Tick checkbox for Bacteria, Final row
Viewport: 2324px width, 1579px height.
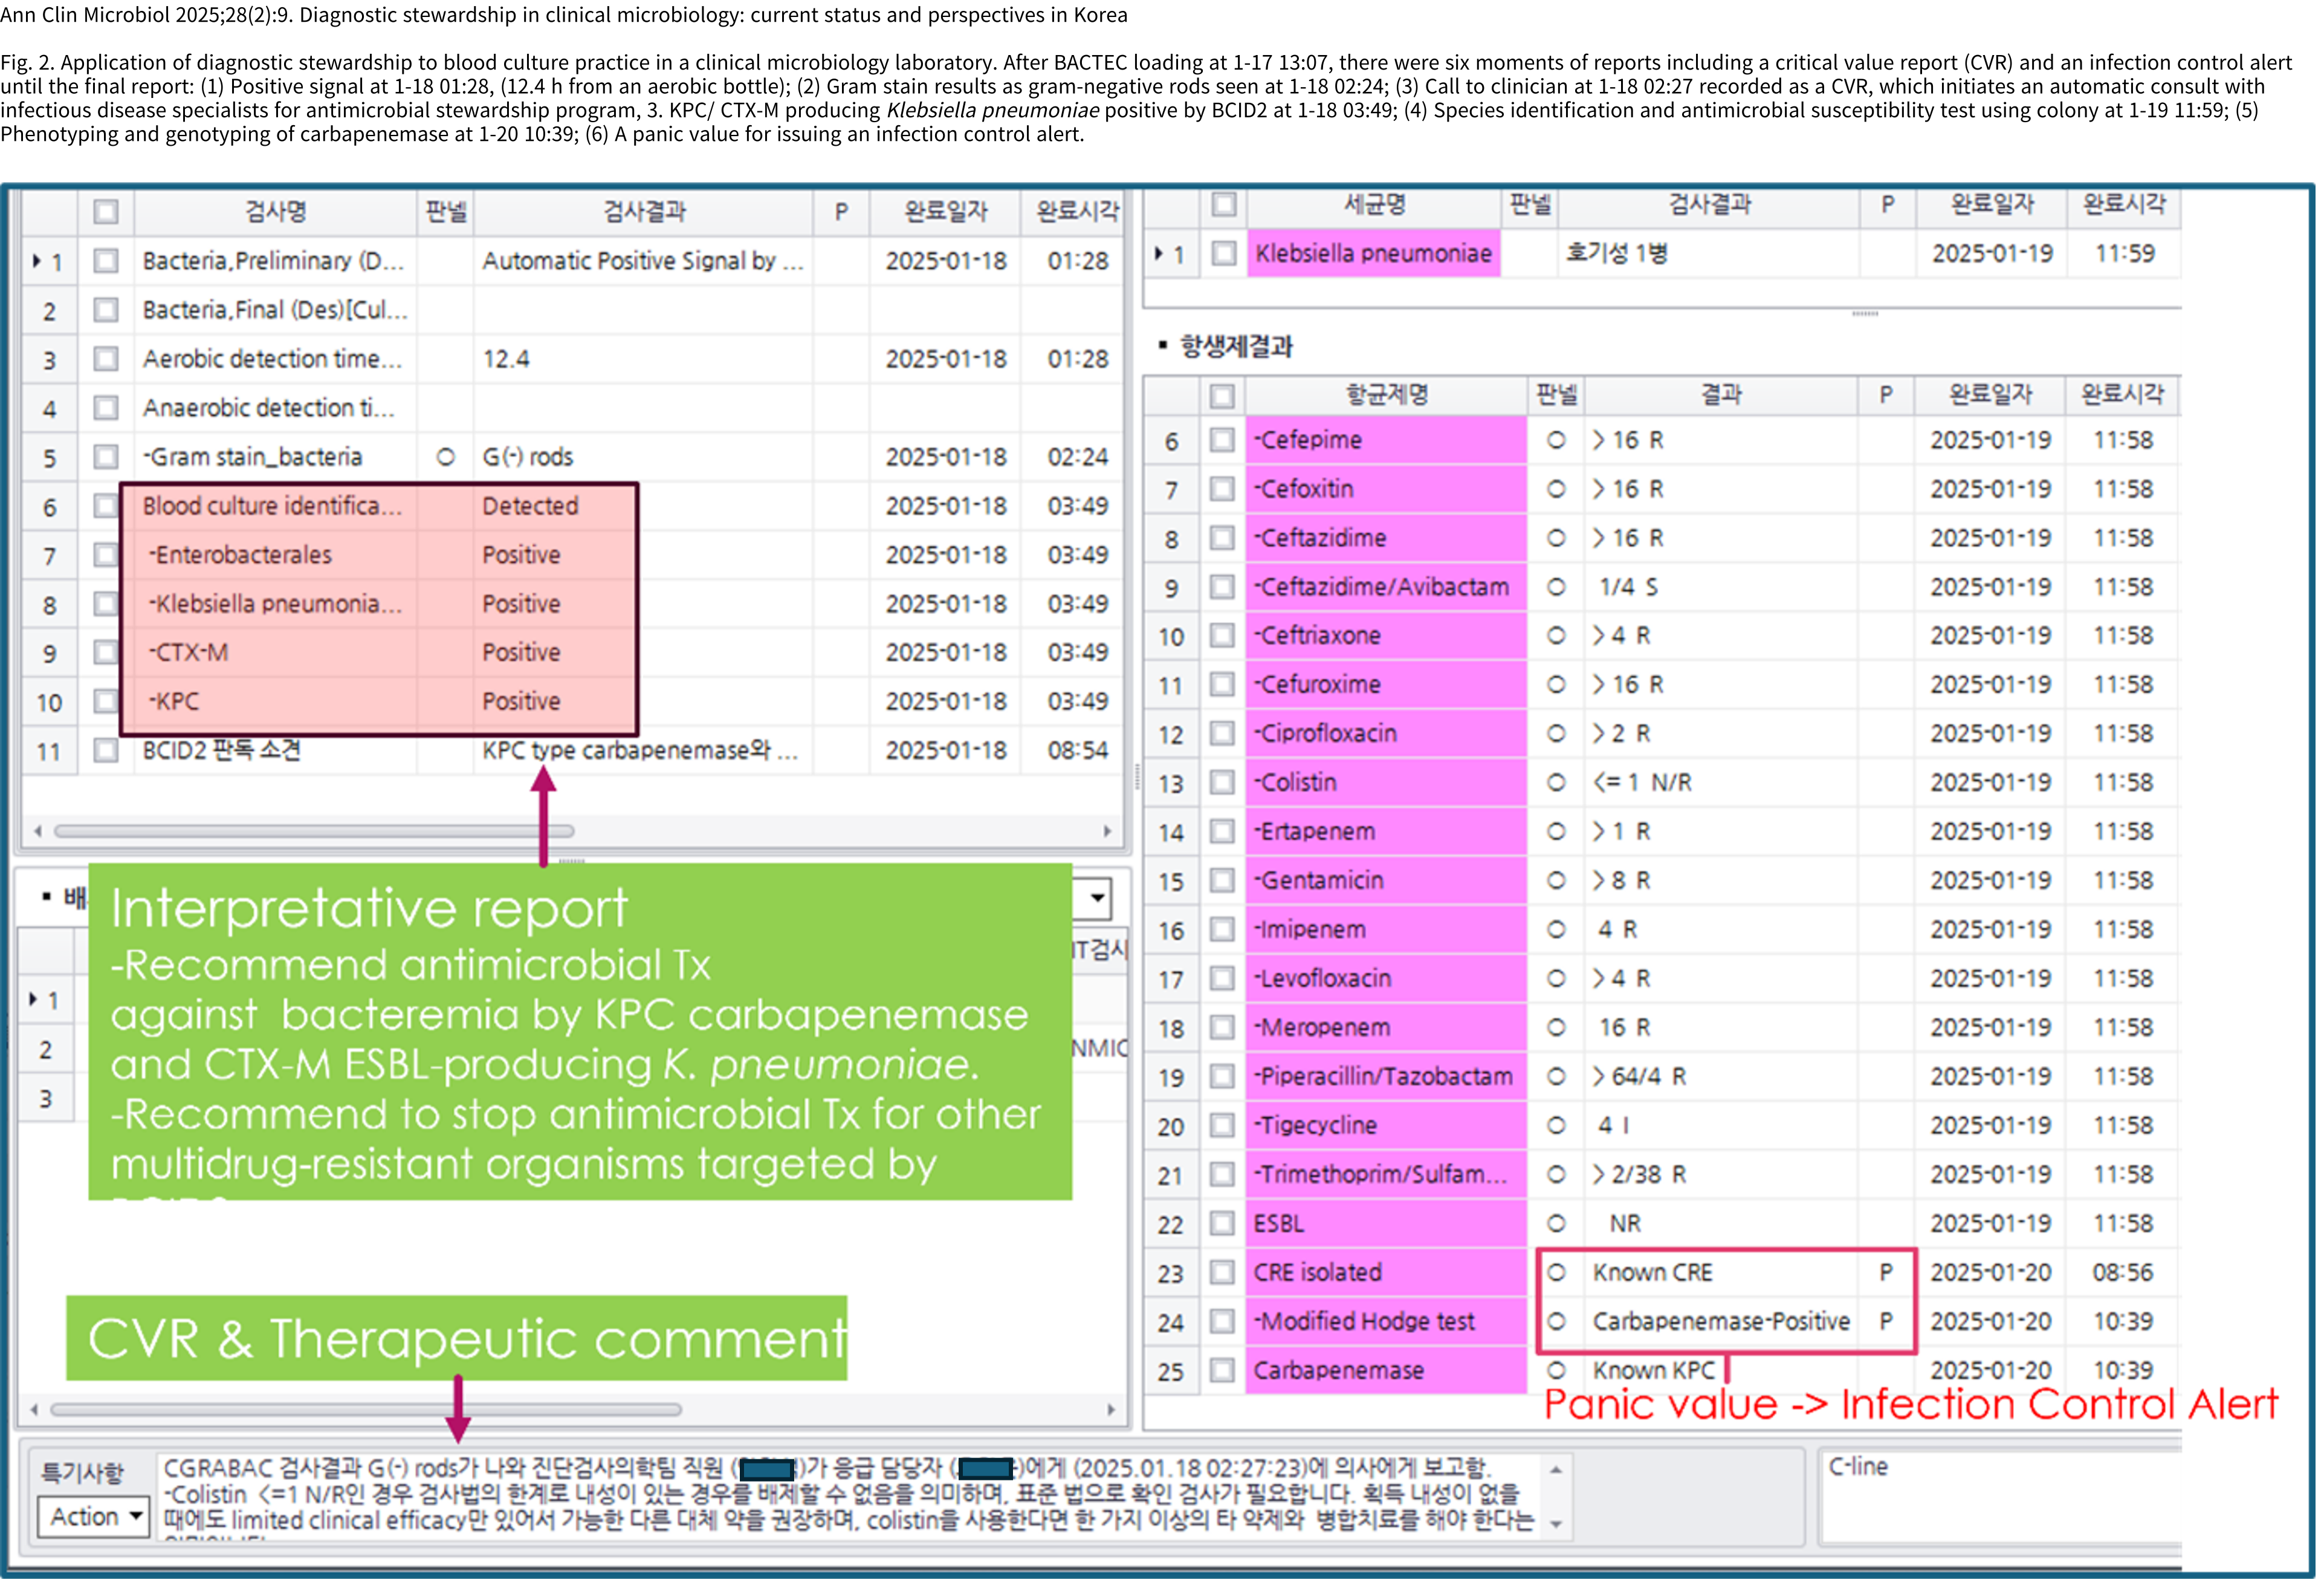click(x=106, y=310)
